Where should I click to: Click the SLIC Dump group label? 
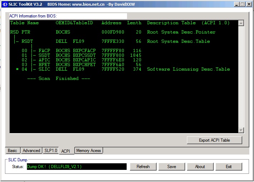click(x=17, y=160)
